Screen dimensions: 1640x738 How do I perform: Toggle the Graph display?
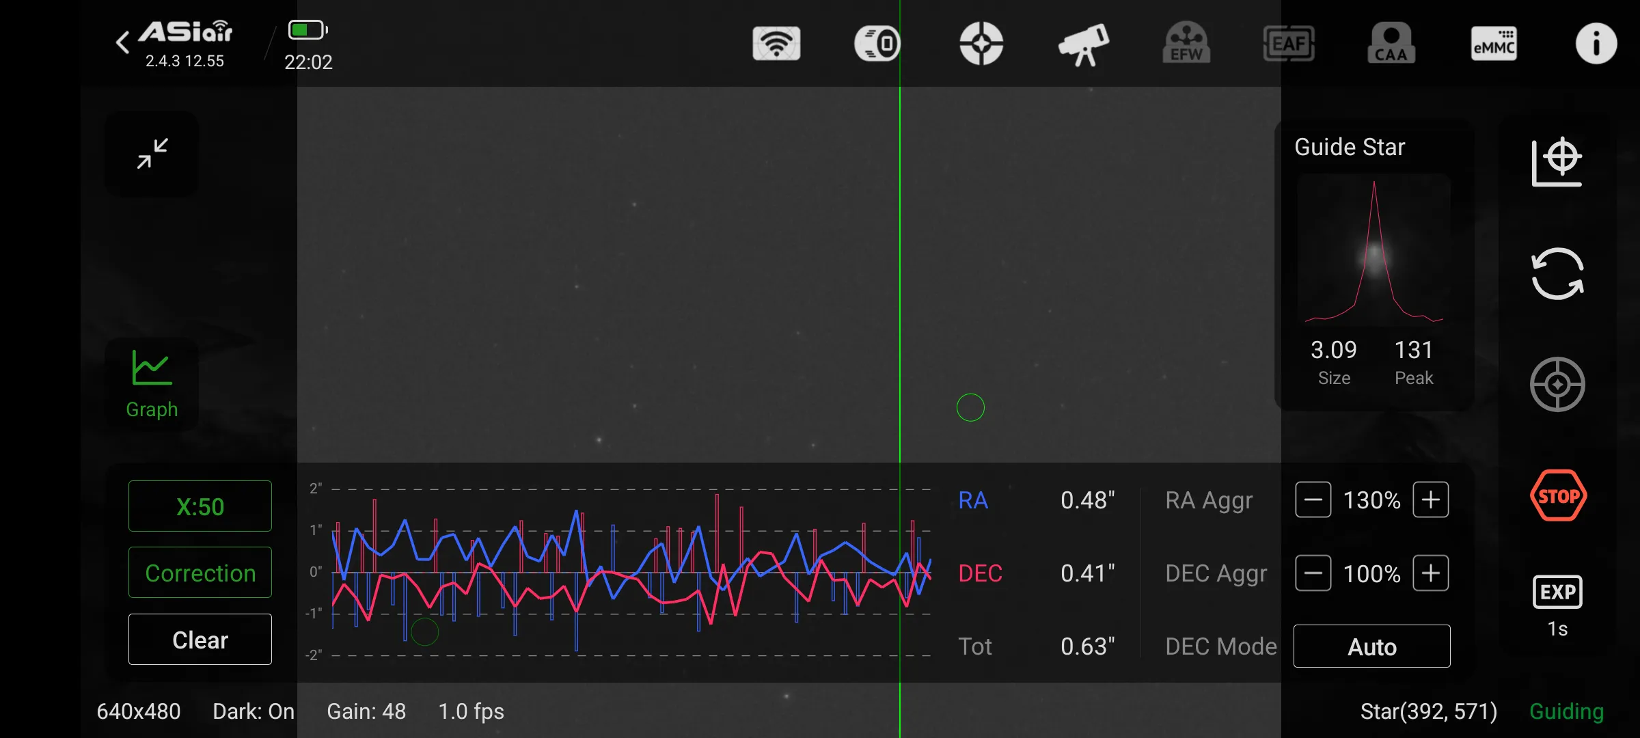tap(152, 384)
